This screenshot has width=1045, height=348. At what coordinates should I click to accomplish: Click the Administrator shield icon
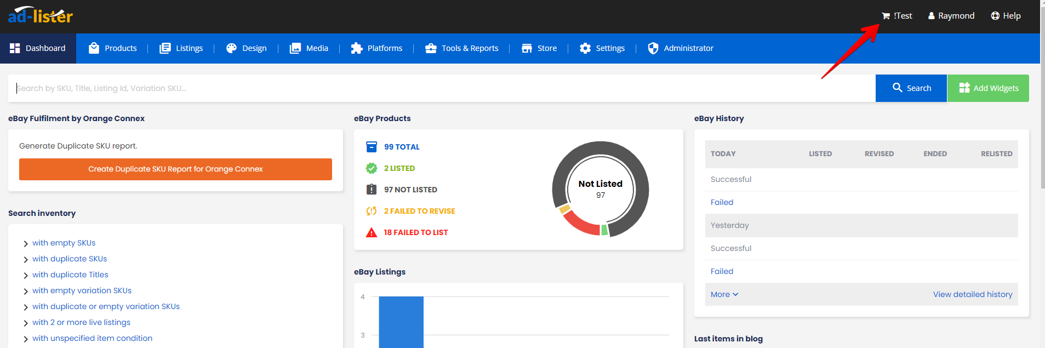click(x=653, y=48)
